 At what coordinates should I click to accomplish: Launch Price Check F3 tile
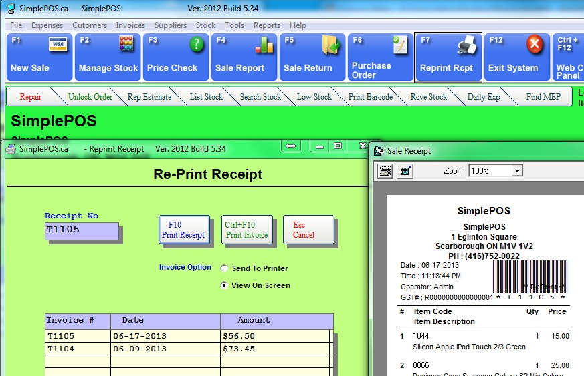pyautogui.click(x=176, y=57)
